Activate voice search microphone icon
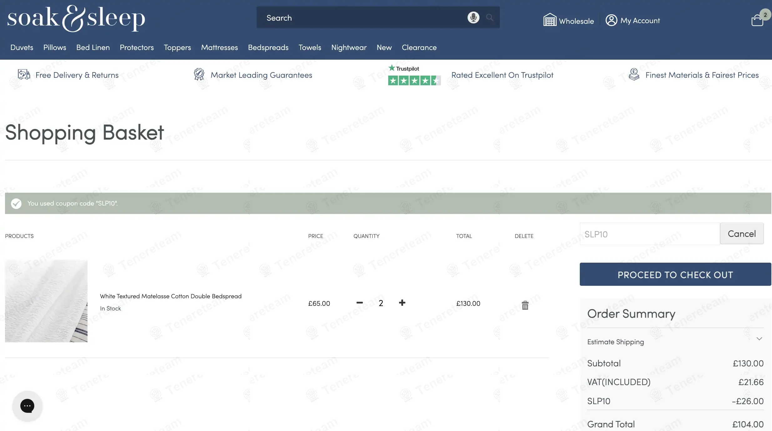Screen dimensions: 772x431 tap(473, 17)
